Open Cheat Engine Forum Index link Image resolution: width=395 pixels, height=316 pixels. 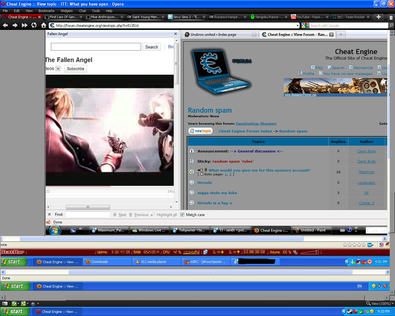click(x=246, y=131)
